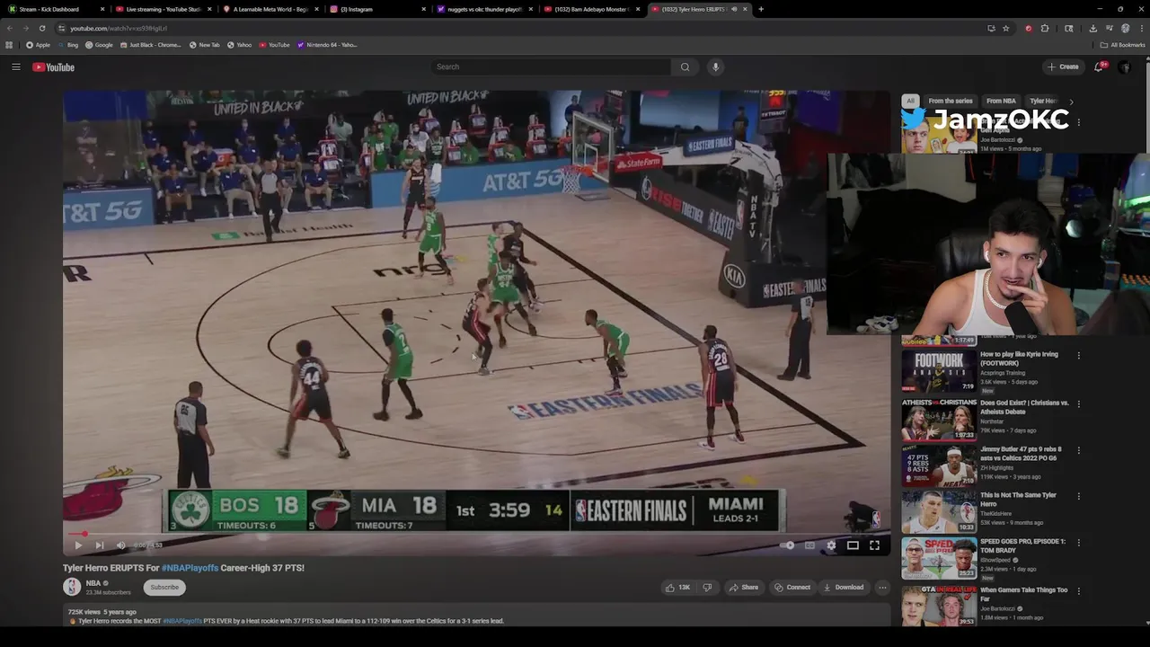Open the notifications bell
Image resolution: width=1150 pixels, height=647 pixels.
pos(1099,66)
